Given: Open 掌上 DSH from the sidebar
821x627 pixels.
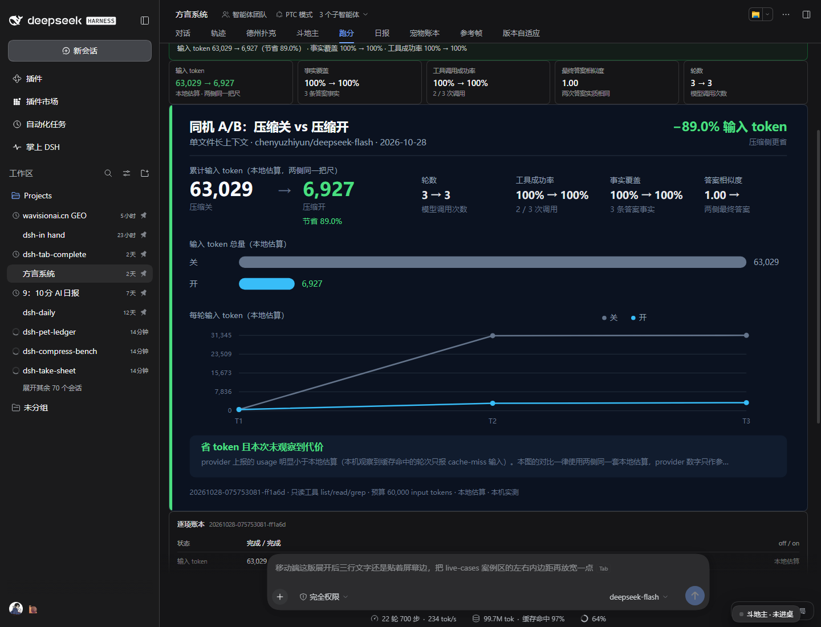Looking at the screenshot, I should pyautogui.click(x=80, y=147).
